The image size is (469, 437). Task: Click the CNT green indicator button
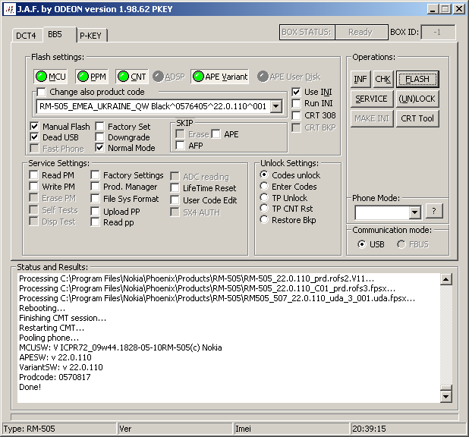click(131, 77)
